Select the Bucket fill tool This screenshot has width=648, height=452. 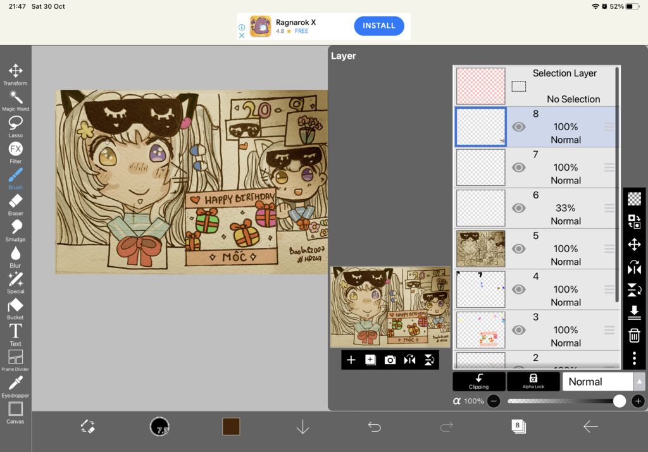(x=15, y=308)
